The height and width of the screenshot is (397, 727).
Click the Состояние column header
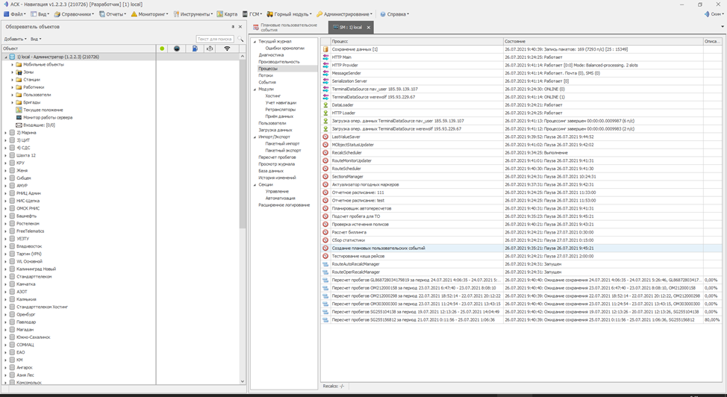tap(515, 41)
